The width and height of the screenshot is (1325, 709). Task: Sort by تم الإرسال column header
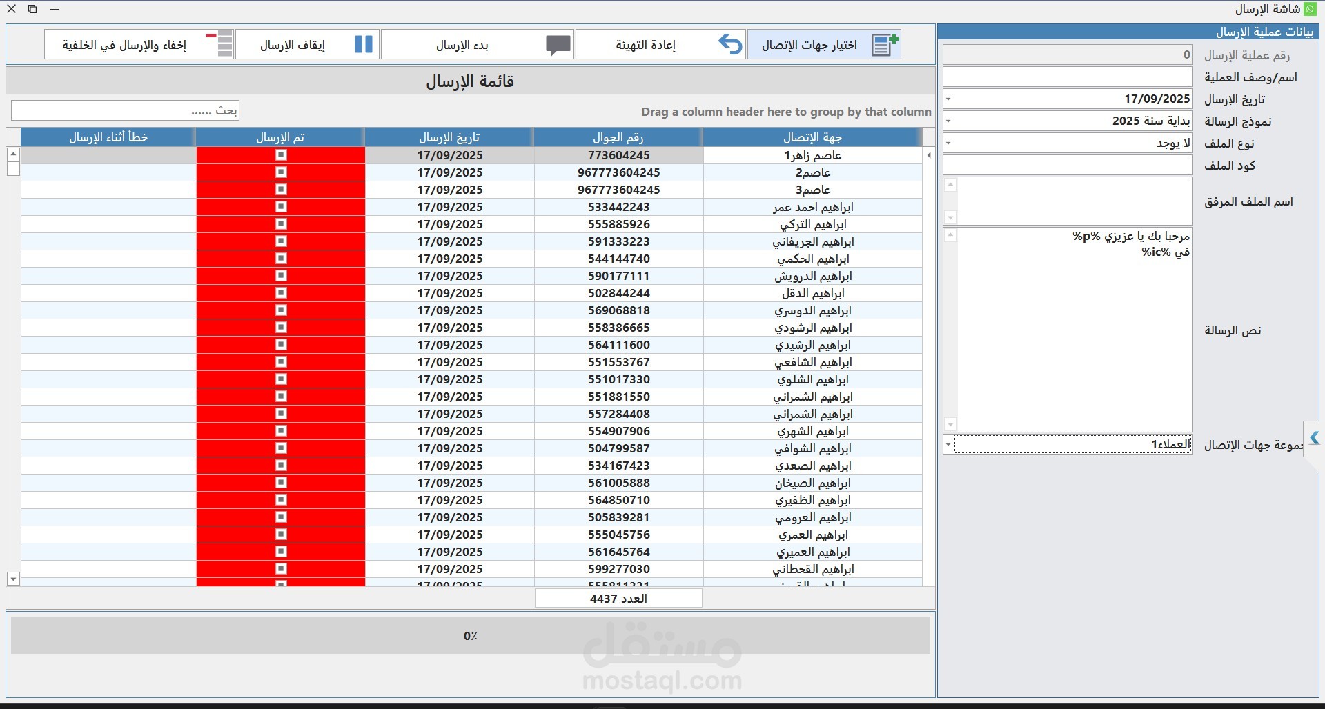click(280, 137)
